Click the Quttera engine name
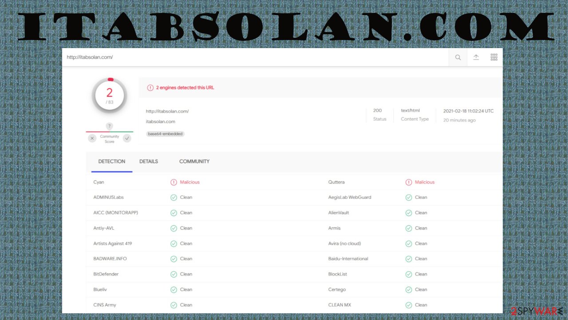 [x=336, y=182]
